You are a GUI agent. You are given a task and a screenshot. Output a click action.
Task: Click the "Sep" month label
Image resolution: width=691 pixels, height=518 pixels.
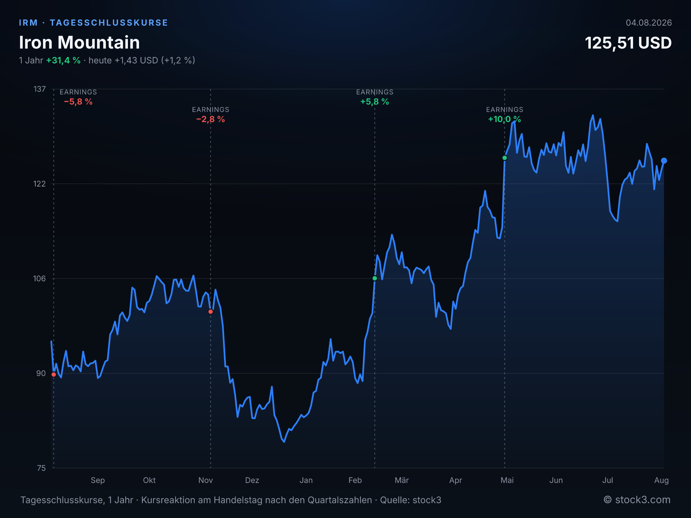(x=98, y=480)
